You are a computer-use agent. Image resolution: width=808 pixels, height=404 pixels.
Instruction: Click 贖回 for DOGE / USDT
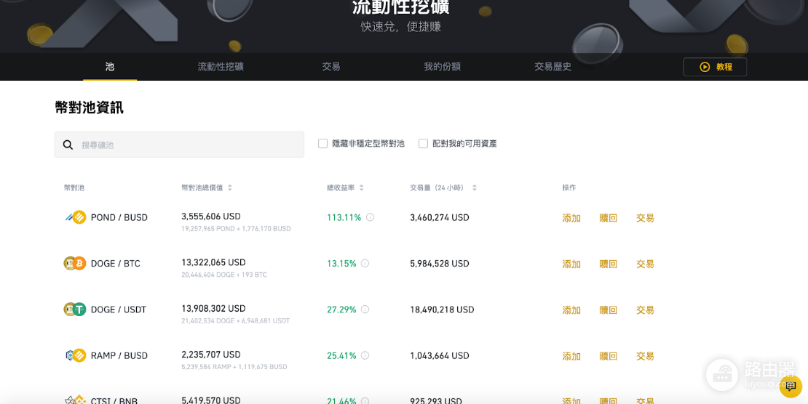(x=608, y=310)
